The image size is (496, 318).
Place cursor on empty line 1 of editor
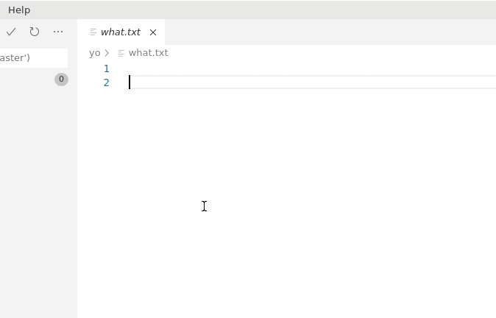tap(294, 68)
